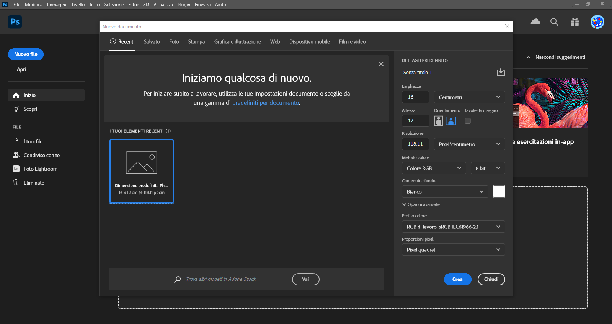Switch to the Stampa tab
The image size is (612, 324).
(x=196, y=42)
